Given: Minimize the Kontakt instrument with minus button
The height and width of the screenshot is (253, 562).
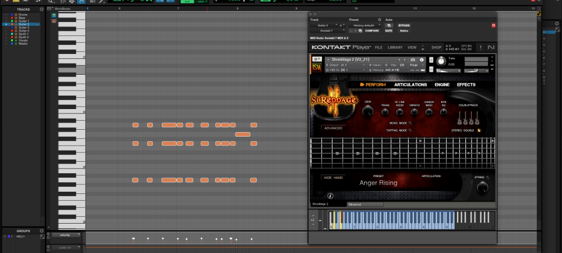Looking at the screenshot, I should coord(492,61).
